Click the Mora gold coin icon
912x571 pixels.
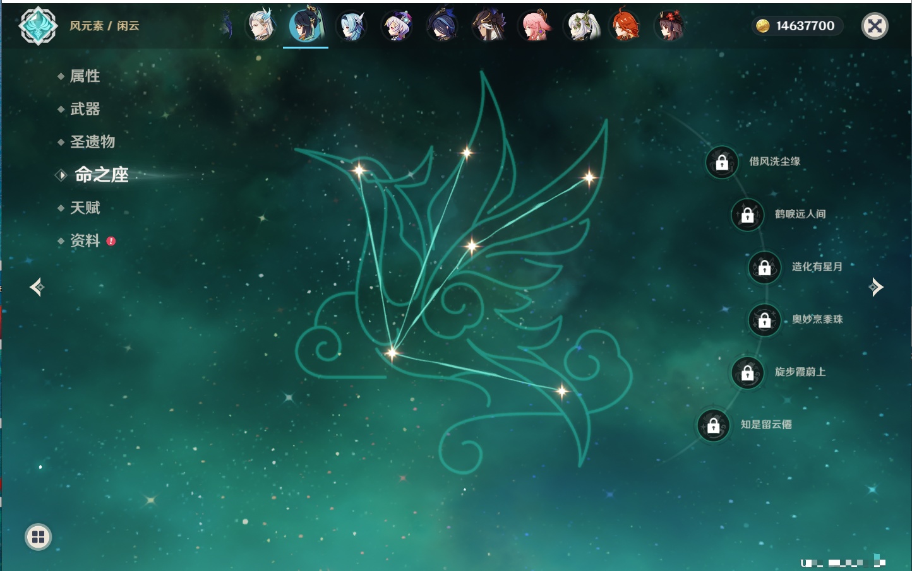pyautogui.click(x=763, y=26)
